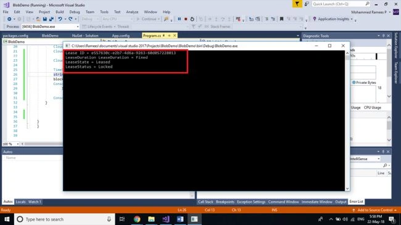
Task: Click the Save All toolbar icon
Action: 51,19
